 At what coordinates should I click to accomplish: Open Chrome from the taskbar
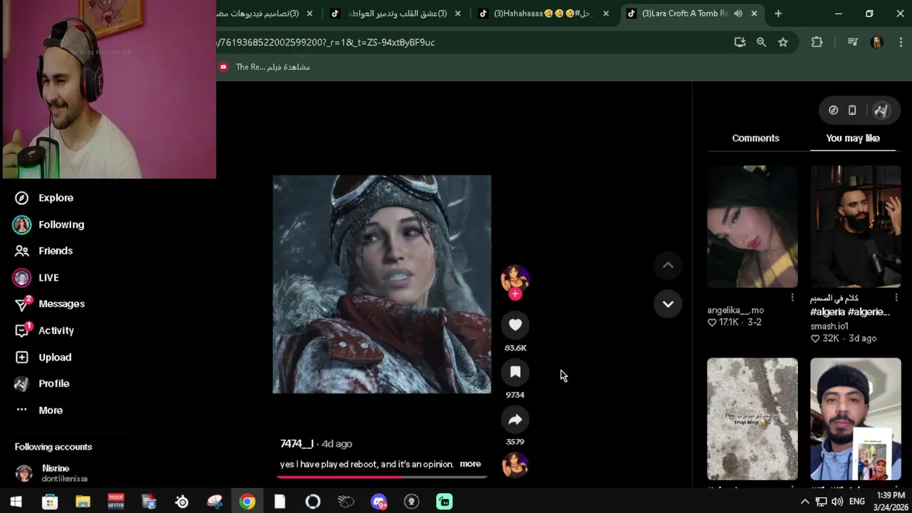247,502
